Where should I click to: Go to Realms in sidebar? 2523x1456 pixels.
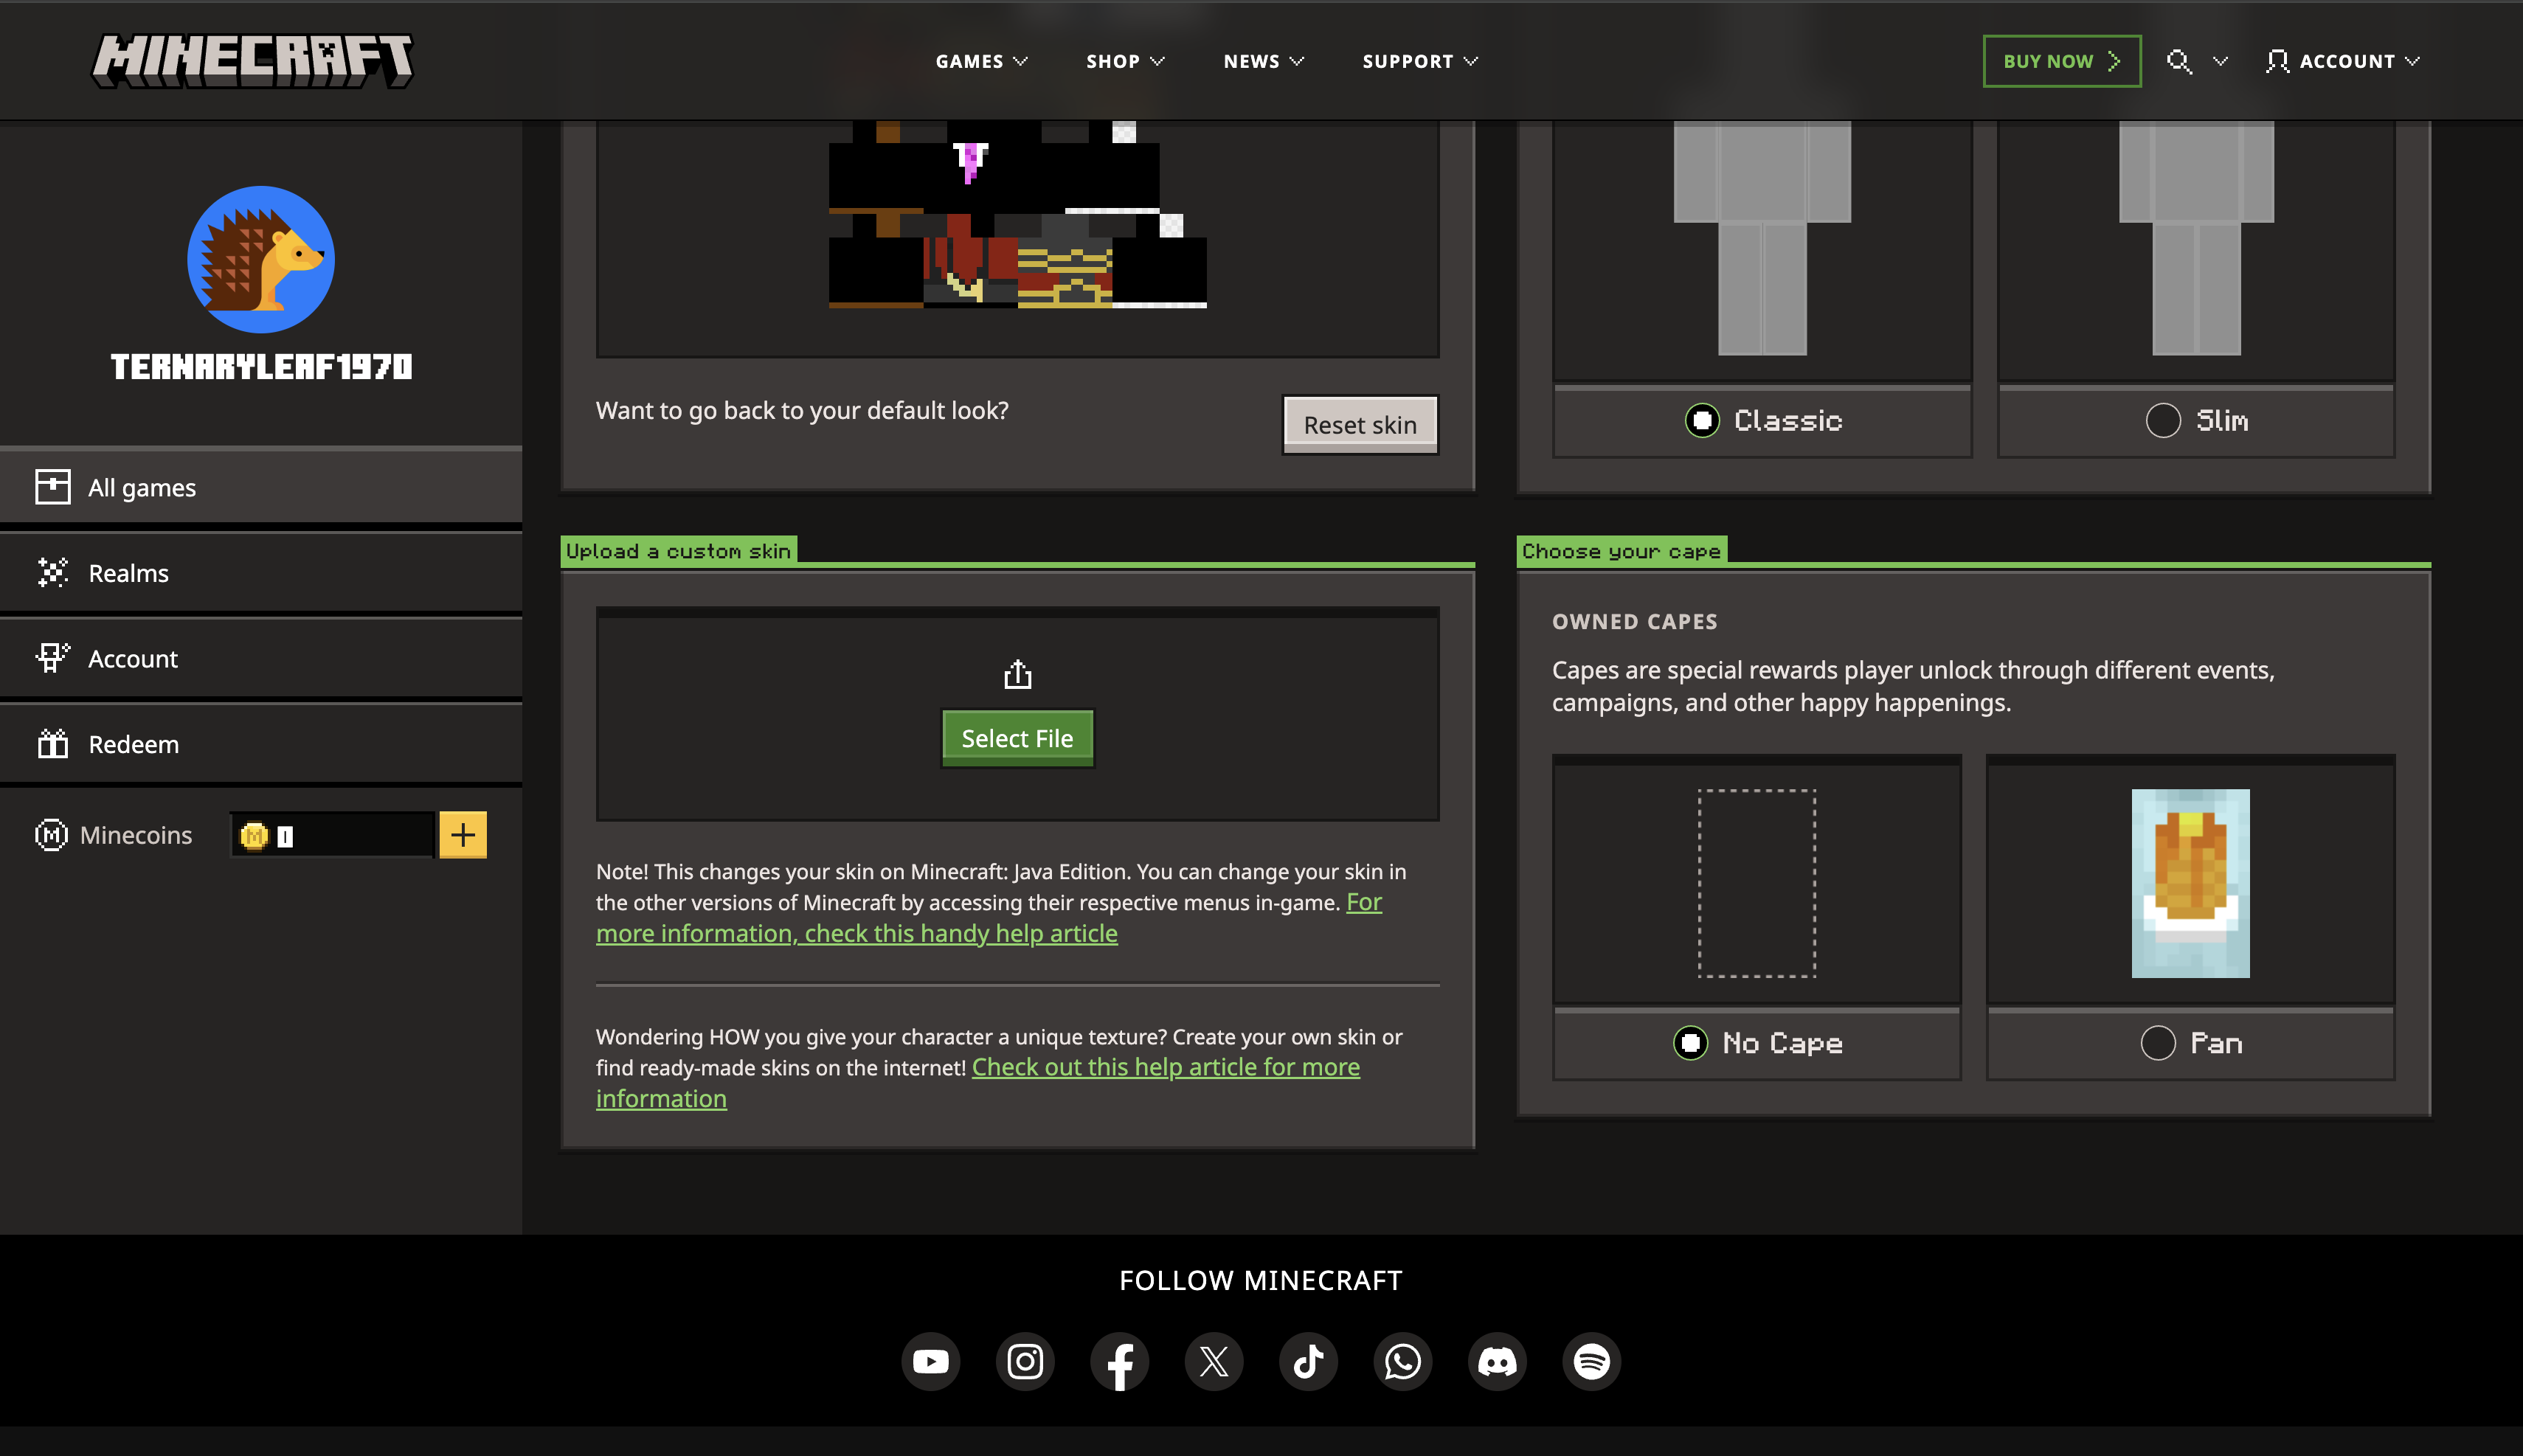pyautogui.click(x=128, y=573)
